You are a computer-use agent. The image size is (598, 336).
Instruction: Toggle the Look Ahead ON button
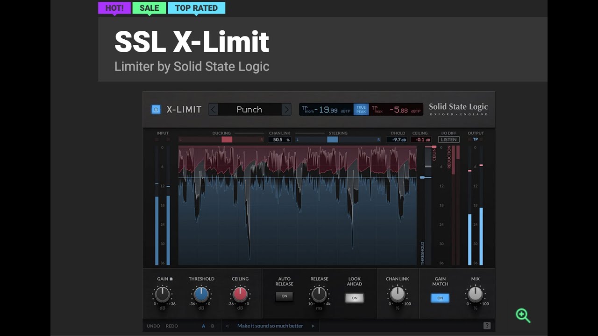(355, 298)
